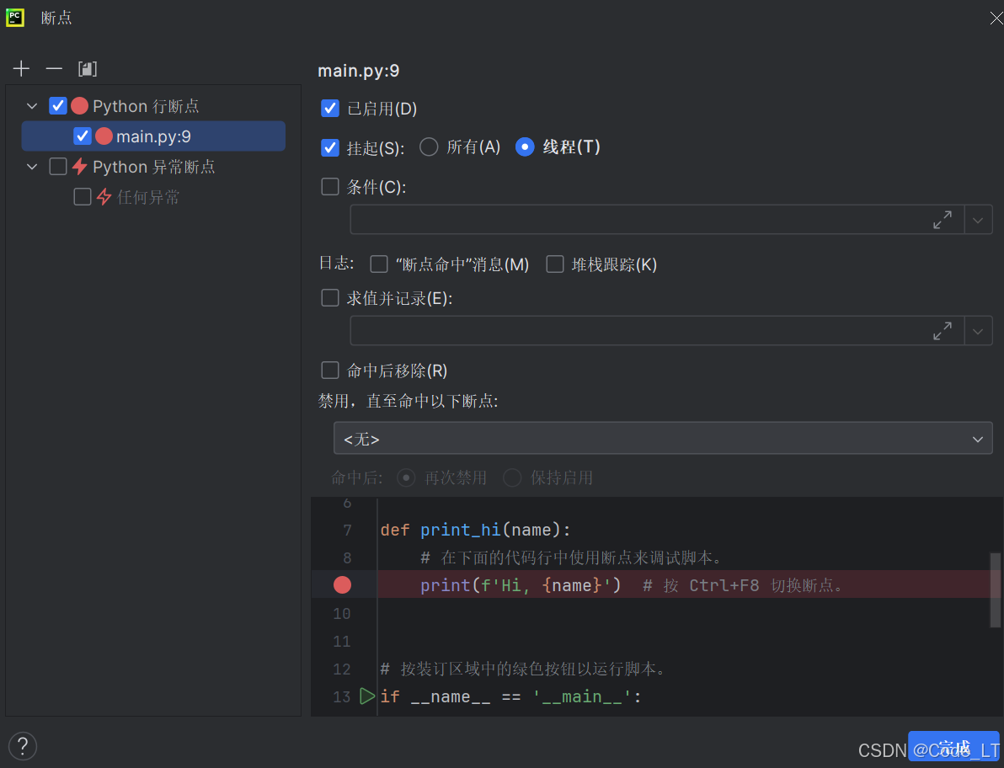Screen dimensions: 1004x768
Task: Click the print_hi function name in code
Action: click(461, 530)
